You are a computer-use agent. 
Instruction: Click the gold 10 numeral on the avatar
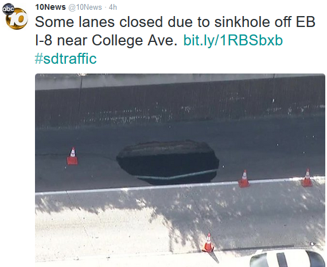17,19
